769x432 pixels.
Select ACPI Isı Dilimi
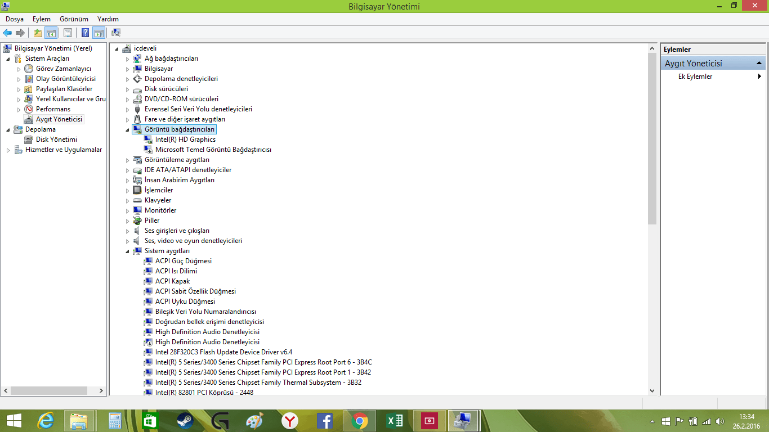pos(176,271)
